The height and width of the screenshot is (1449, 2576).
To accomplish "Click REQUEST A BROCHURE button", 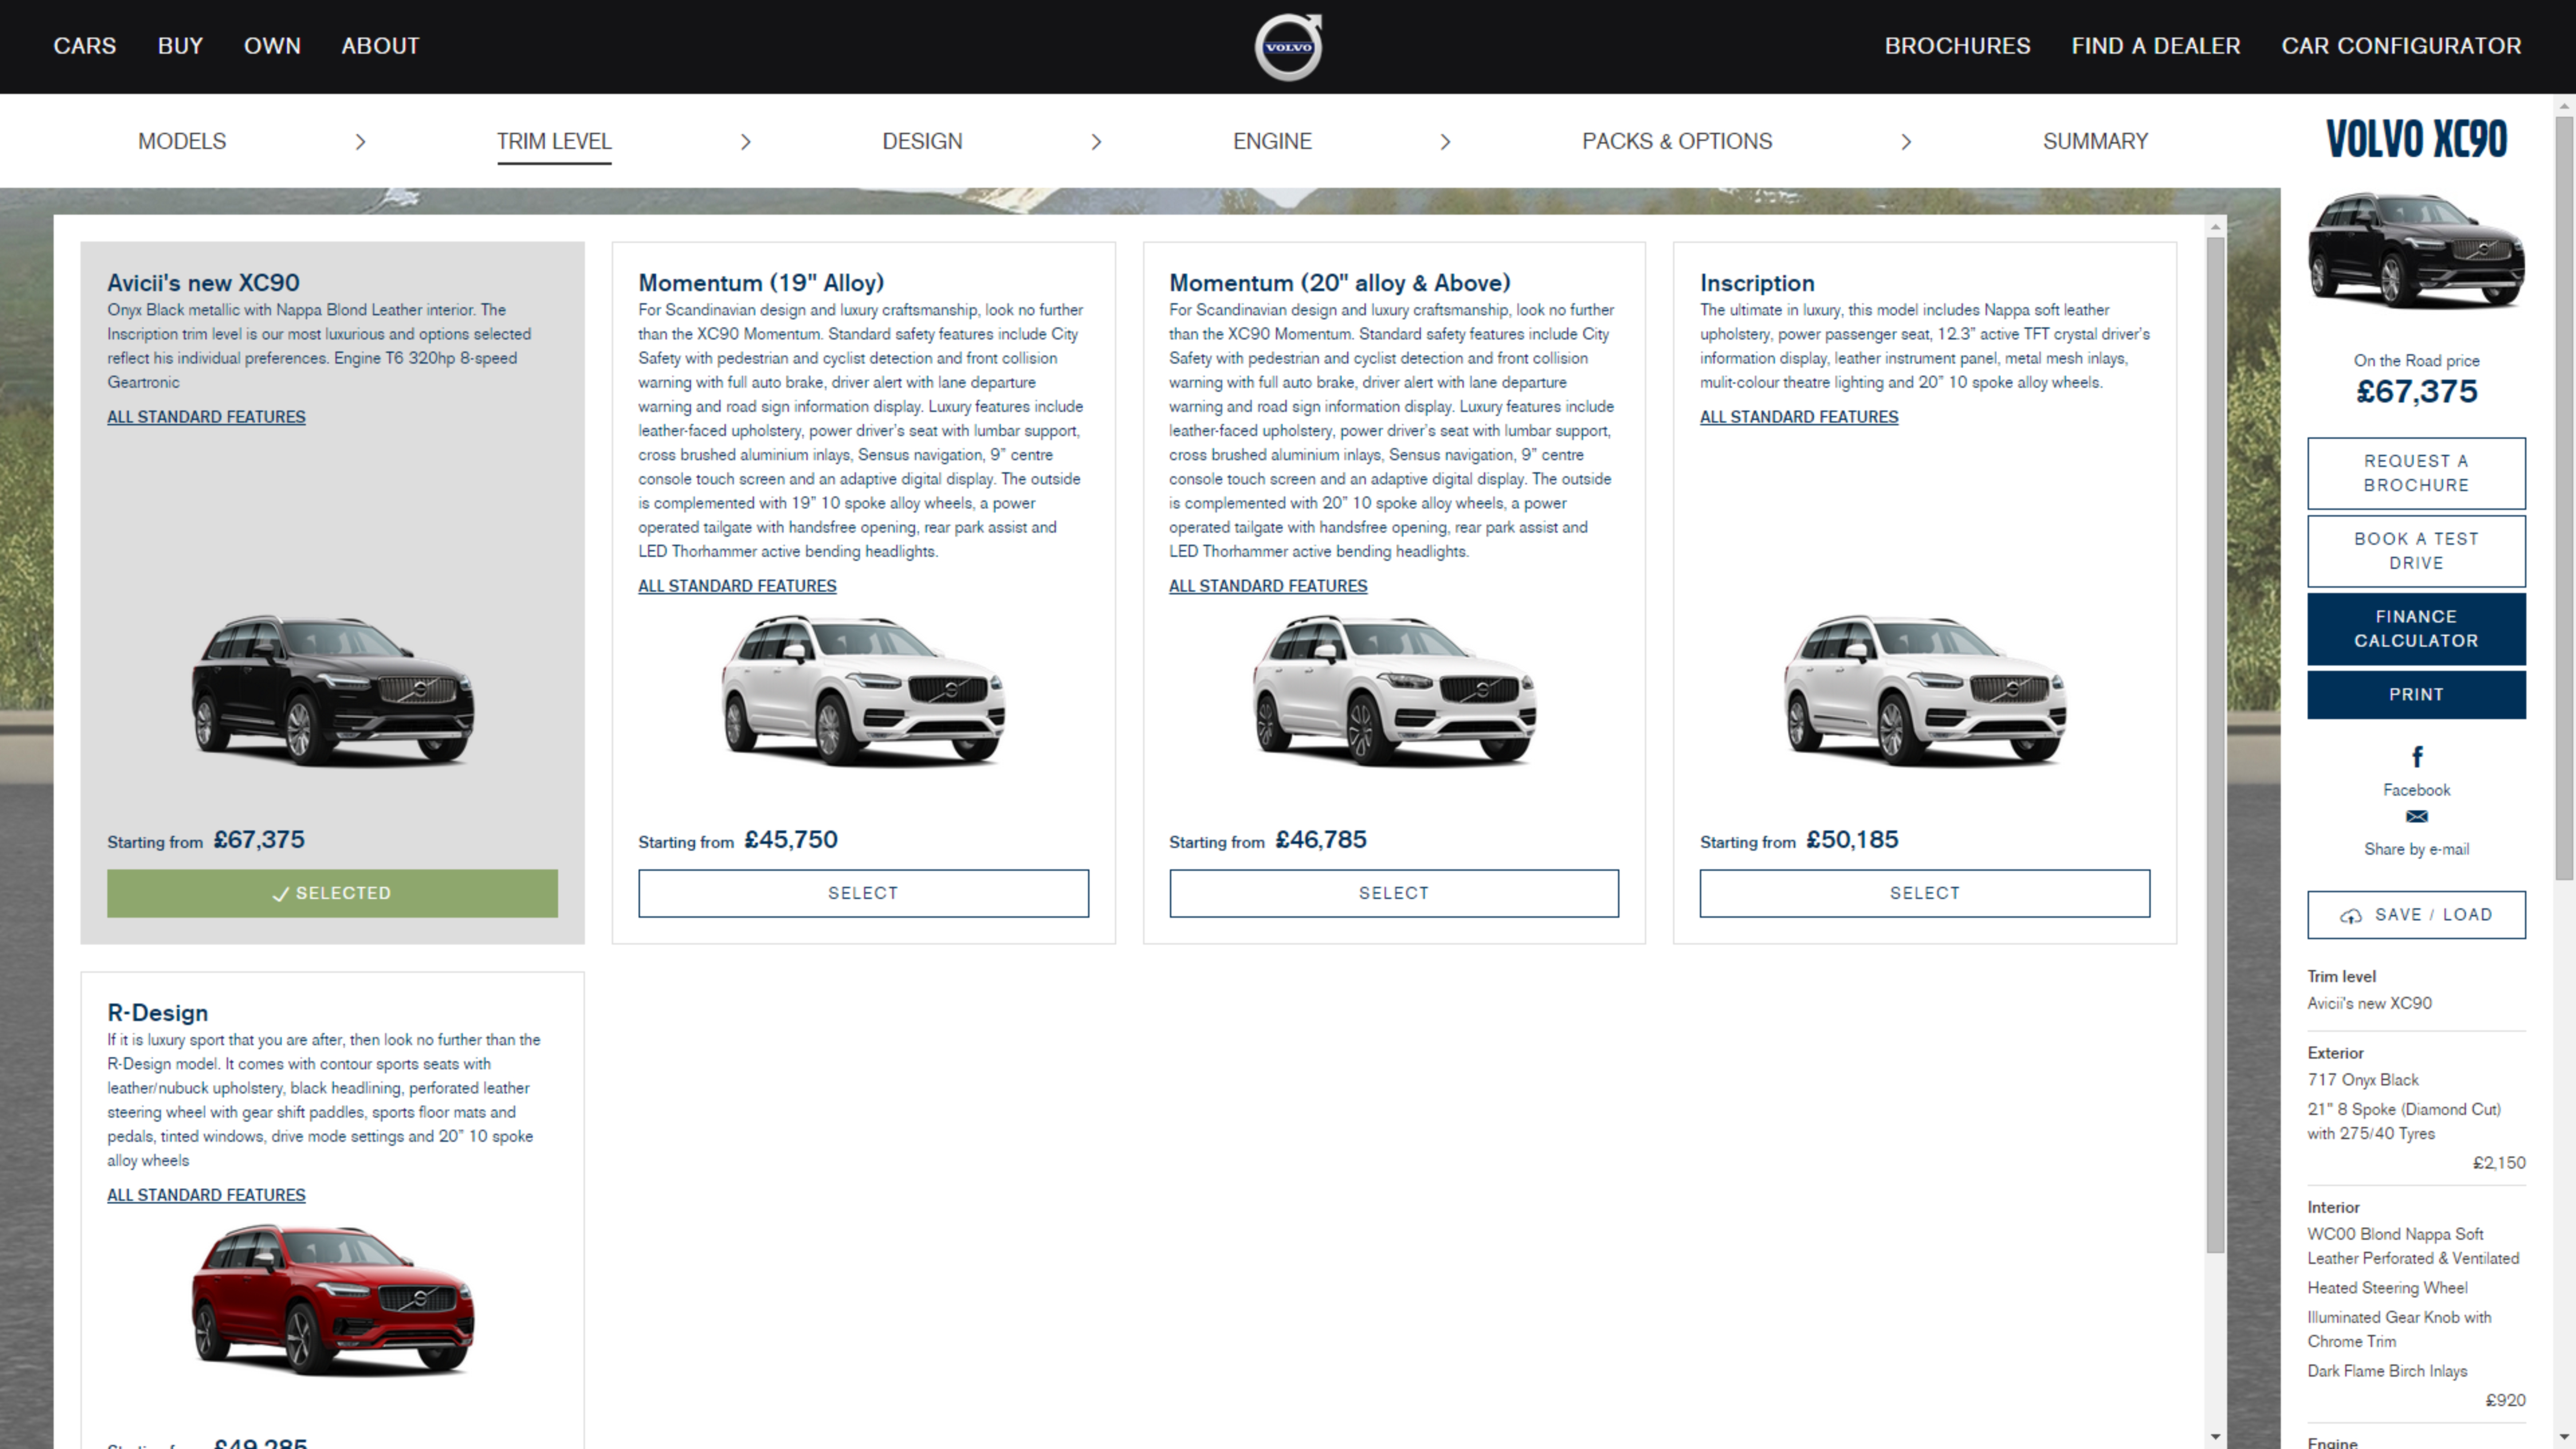I will (2416, 473).
